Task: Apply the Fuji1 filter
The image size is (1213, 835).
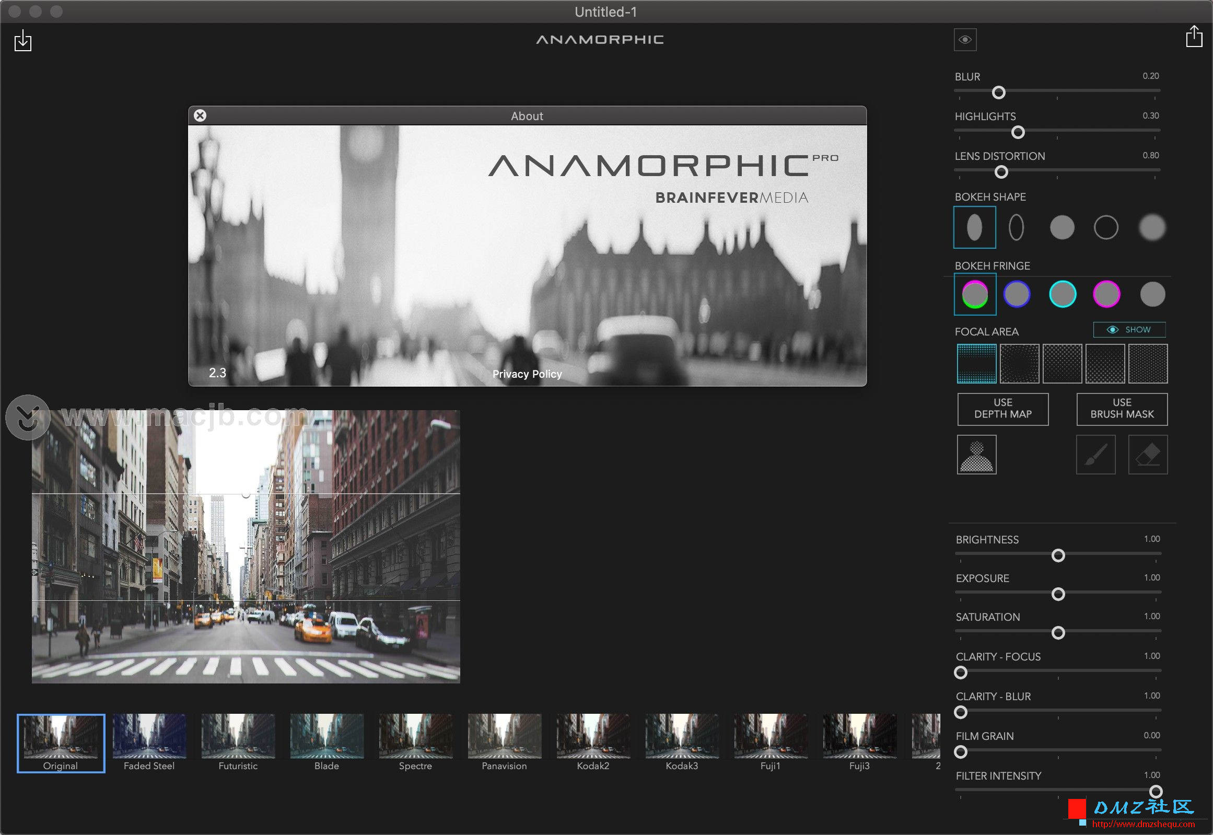Action: click(771, 744)
